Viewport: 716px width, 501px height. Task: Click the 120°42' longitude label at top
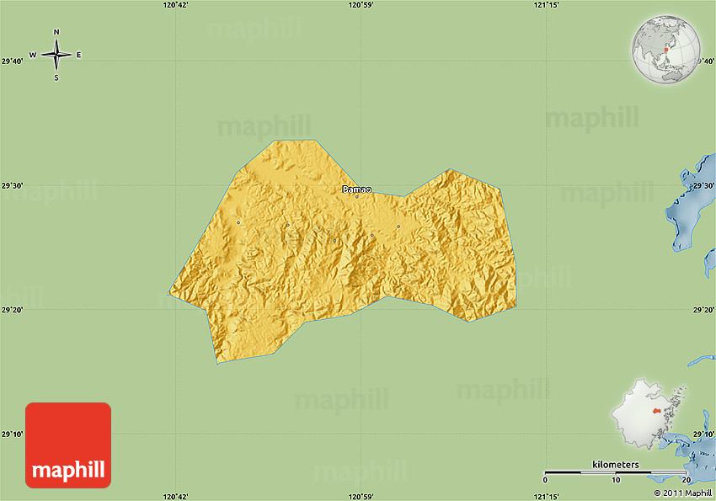click(x=175, y=5)
